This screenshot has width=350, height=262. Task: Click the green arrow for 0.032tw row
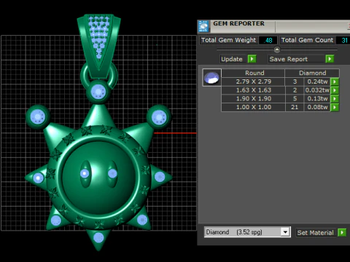335,90
